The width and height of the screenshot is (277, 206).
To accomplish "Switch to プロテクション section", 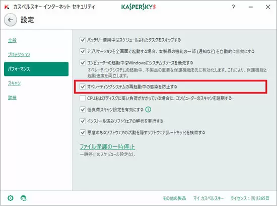I will pyautogui.click(x=19, y=55).
